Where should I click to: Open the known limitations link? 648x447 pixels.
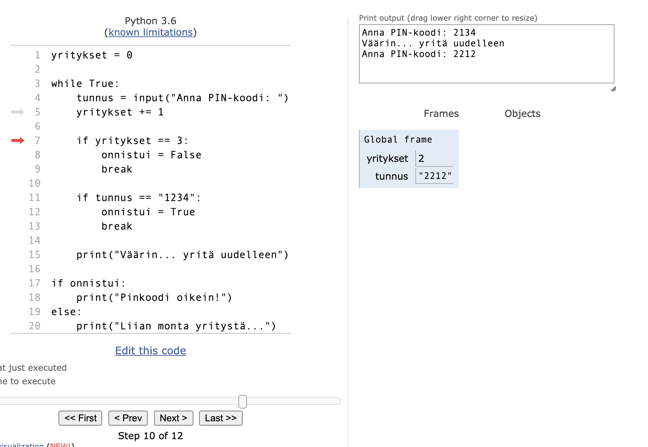click(150, 32)
